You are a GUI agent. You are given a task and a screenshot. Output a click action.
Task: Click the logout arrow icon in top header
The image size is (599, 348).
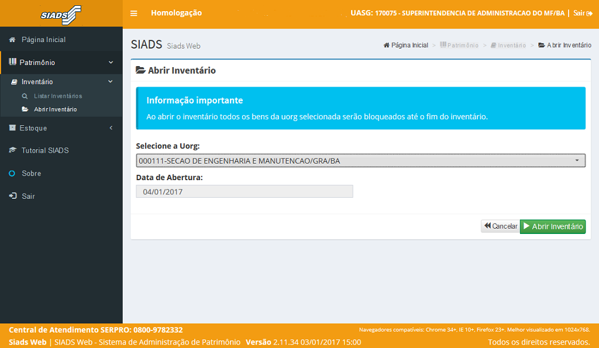click(x=590, y=13)
